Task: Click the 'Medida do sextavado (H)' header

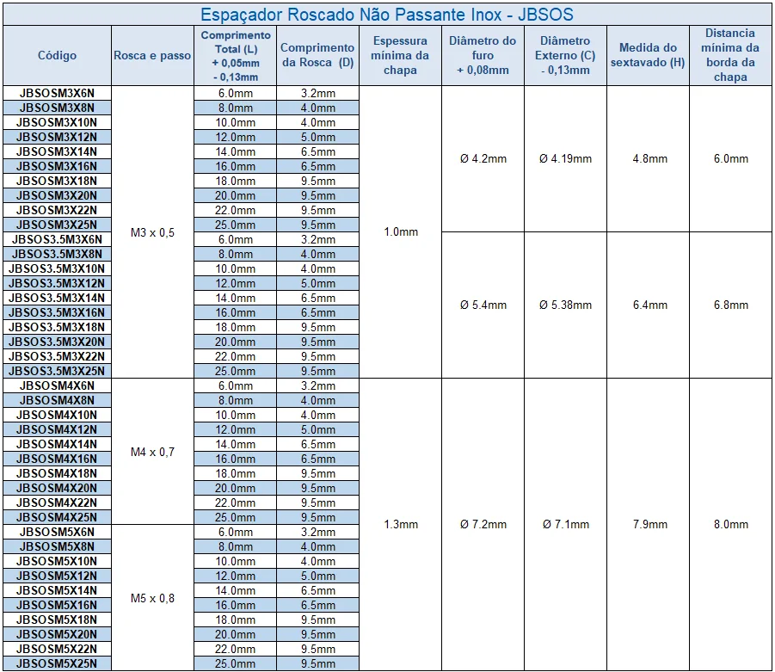Action: click(x=648, y=55)
